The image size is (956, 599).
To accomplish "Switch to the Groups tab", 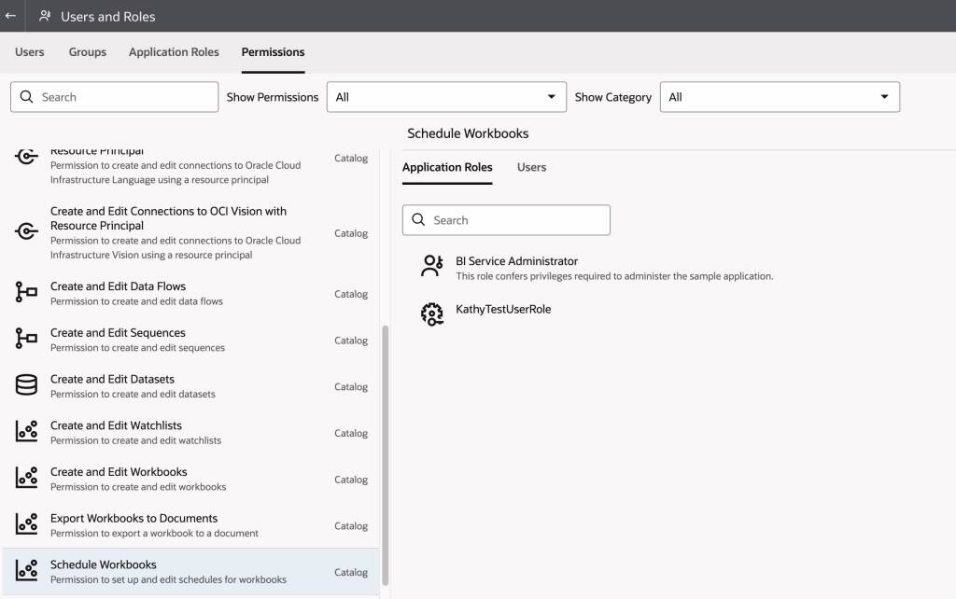I will click(x=88, y=52).
